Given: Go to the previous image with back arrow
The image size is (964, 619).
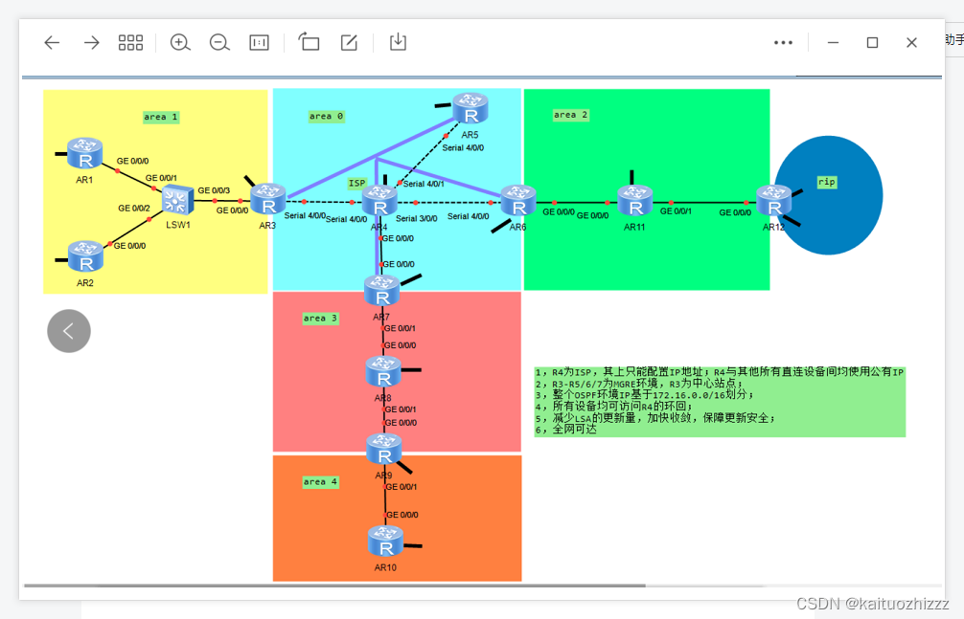Looking at the screenshot, I should coord(53,42).
